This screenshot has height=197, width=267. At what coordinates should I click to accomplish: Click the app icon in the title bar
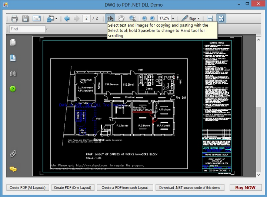(x=6, y=4)
